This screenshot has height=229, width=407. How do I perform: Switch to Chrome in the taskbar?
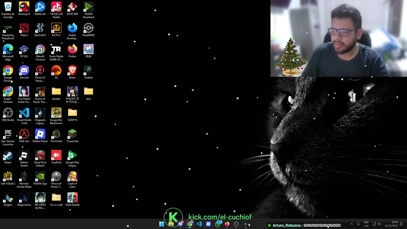[190, 224]
